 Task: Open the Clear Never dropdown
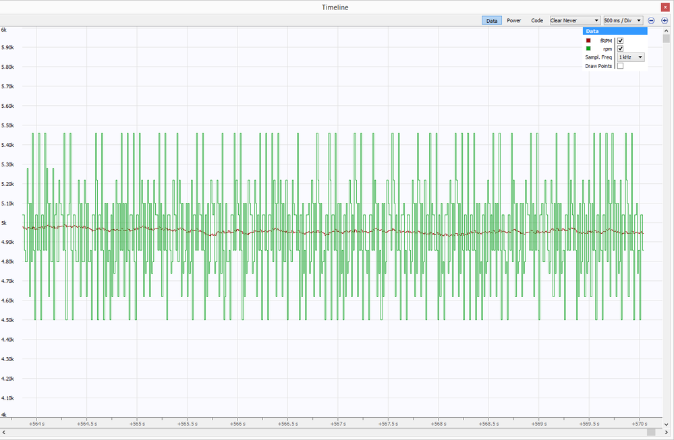coord(575,21)
